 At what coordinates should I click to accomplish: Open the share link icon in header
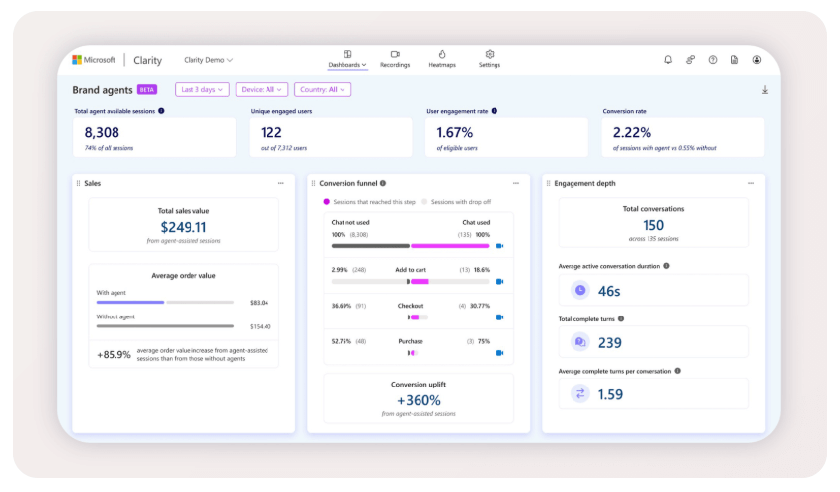[x=691, y=60]
